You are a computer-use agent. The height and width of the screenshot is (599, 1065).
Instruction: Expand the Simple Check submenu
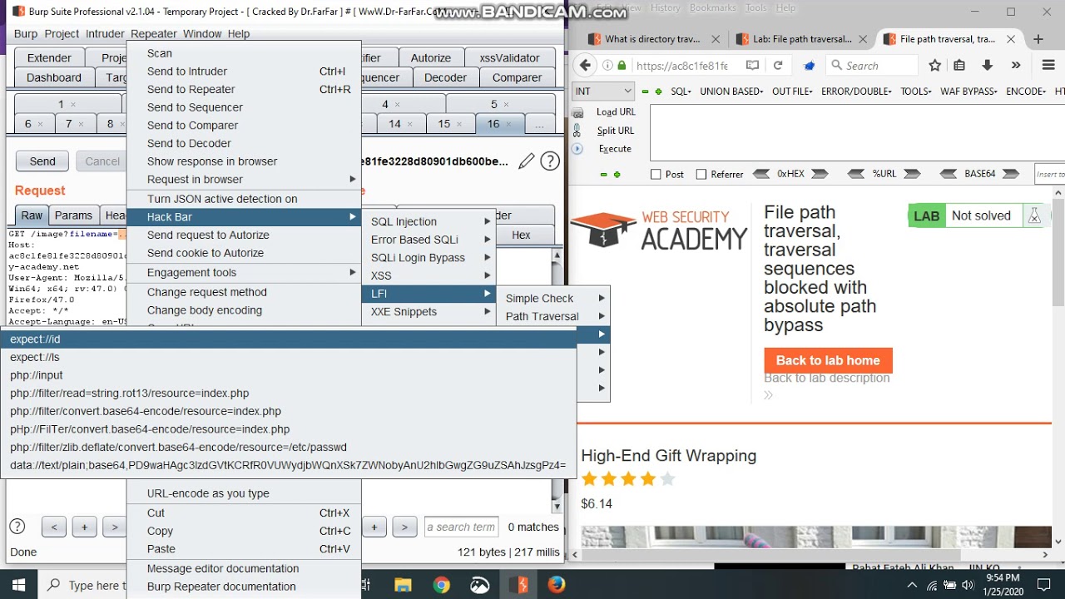552,298
